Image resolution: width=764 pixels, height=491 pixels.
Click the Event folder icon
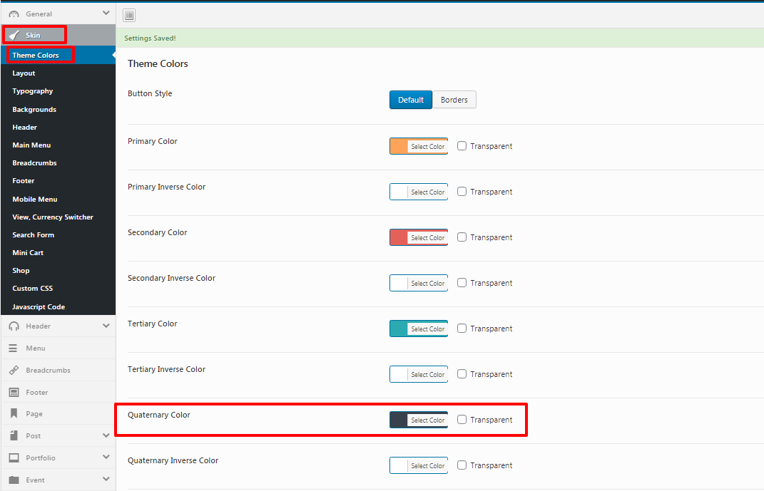[14, 480]
